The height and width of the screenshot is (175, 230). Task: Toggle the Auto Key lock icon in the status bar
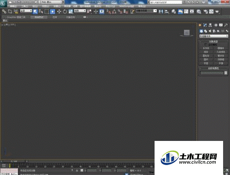(77, 170)
